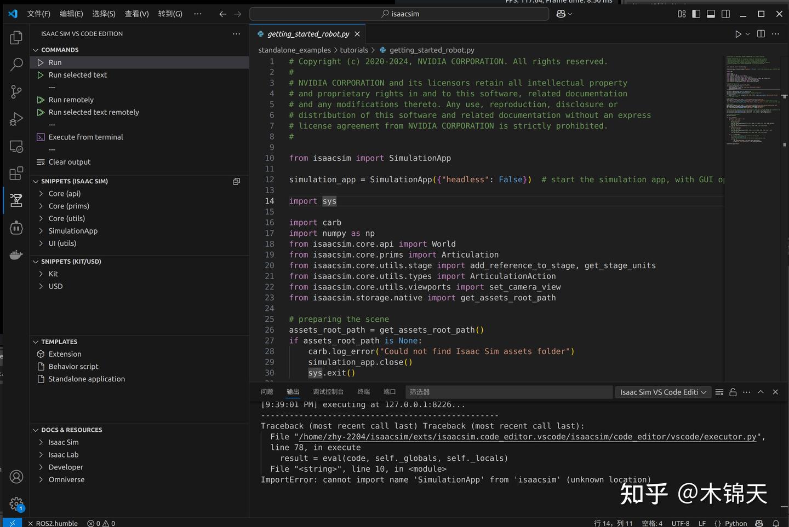Select the Isaac Sim robot icon in activity bar

tap(16, 200)
